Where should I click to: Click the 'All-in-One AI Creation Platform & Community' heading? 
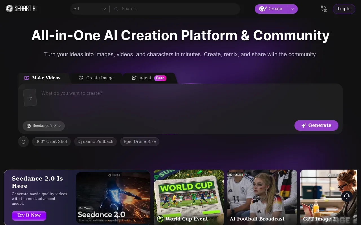pos(180,35)
